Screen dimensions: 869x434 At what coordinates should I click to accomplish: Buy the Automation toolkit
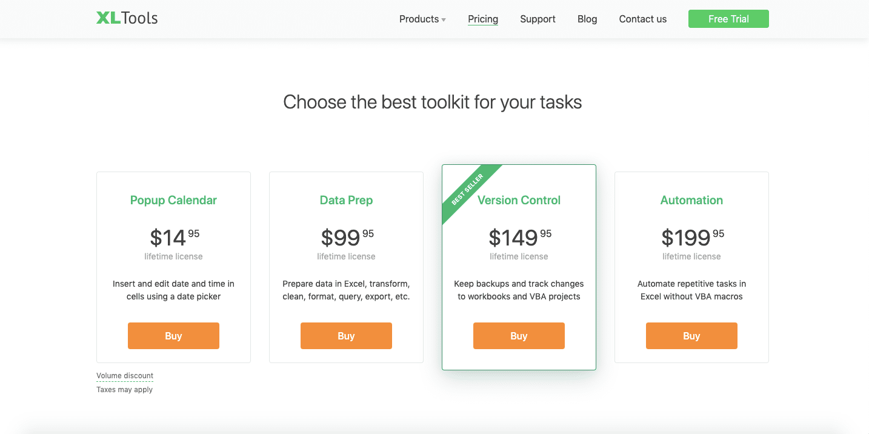691,336
